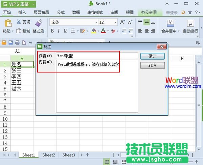Toggle Italic formatting
The width and height of the screenshot is (203, 165).
(59, 31)
